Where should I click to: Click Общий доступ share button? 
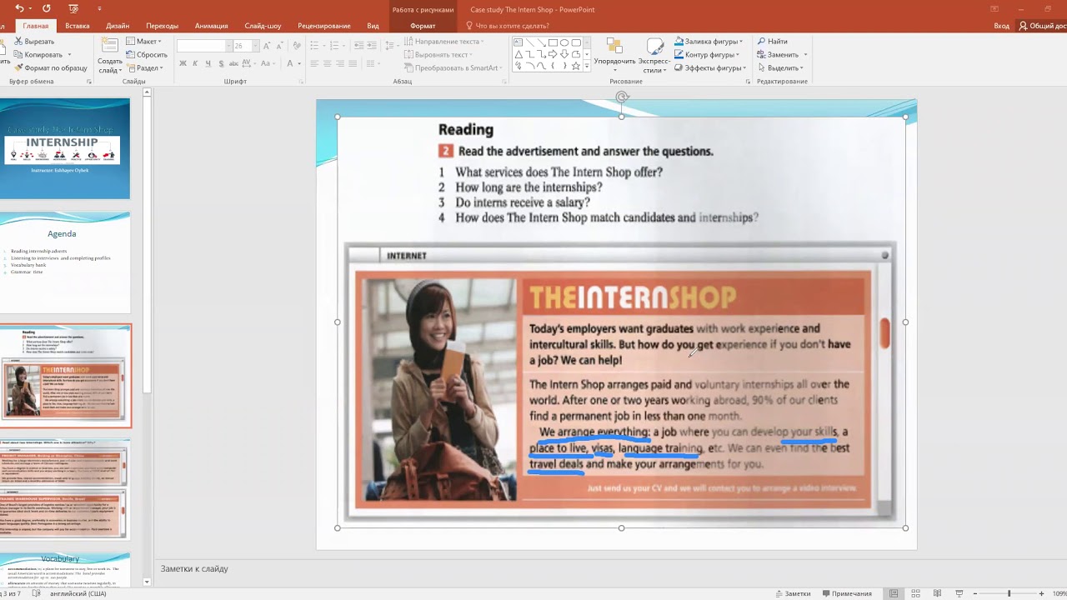[1043, 26]
